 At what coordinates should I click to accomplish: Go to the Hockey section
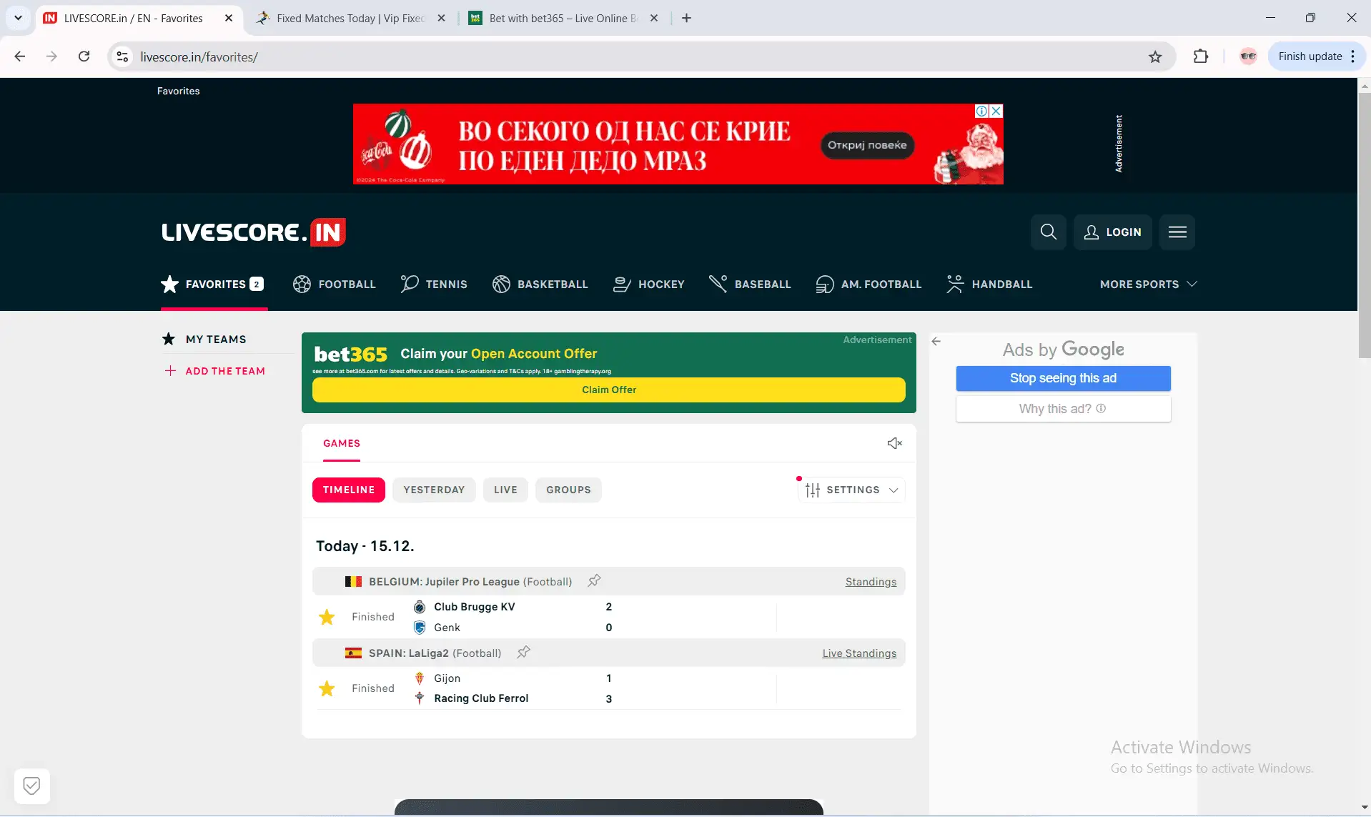tap(648, 284)
